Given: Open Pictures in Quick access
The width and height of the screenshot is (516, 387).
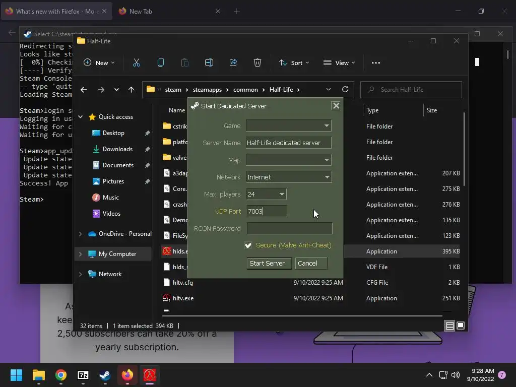Looking at the screenshot, I should coord(113,181).
